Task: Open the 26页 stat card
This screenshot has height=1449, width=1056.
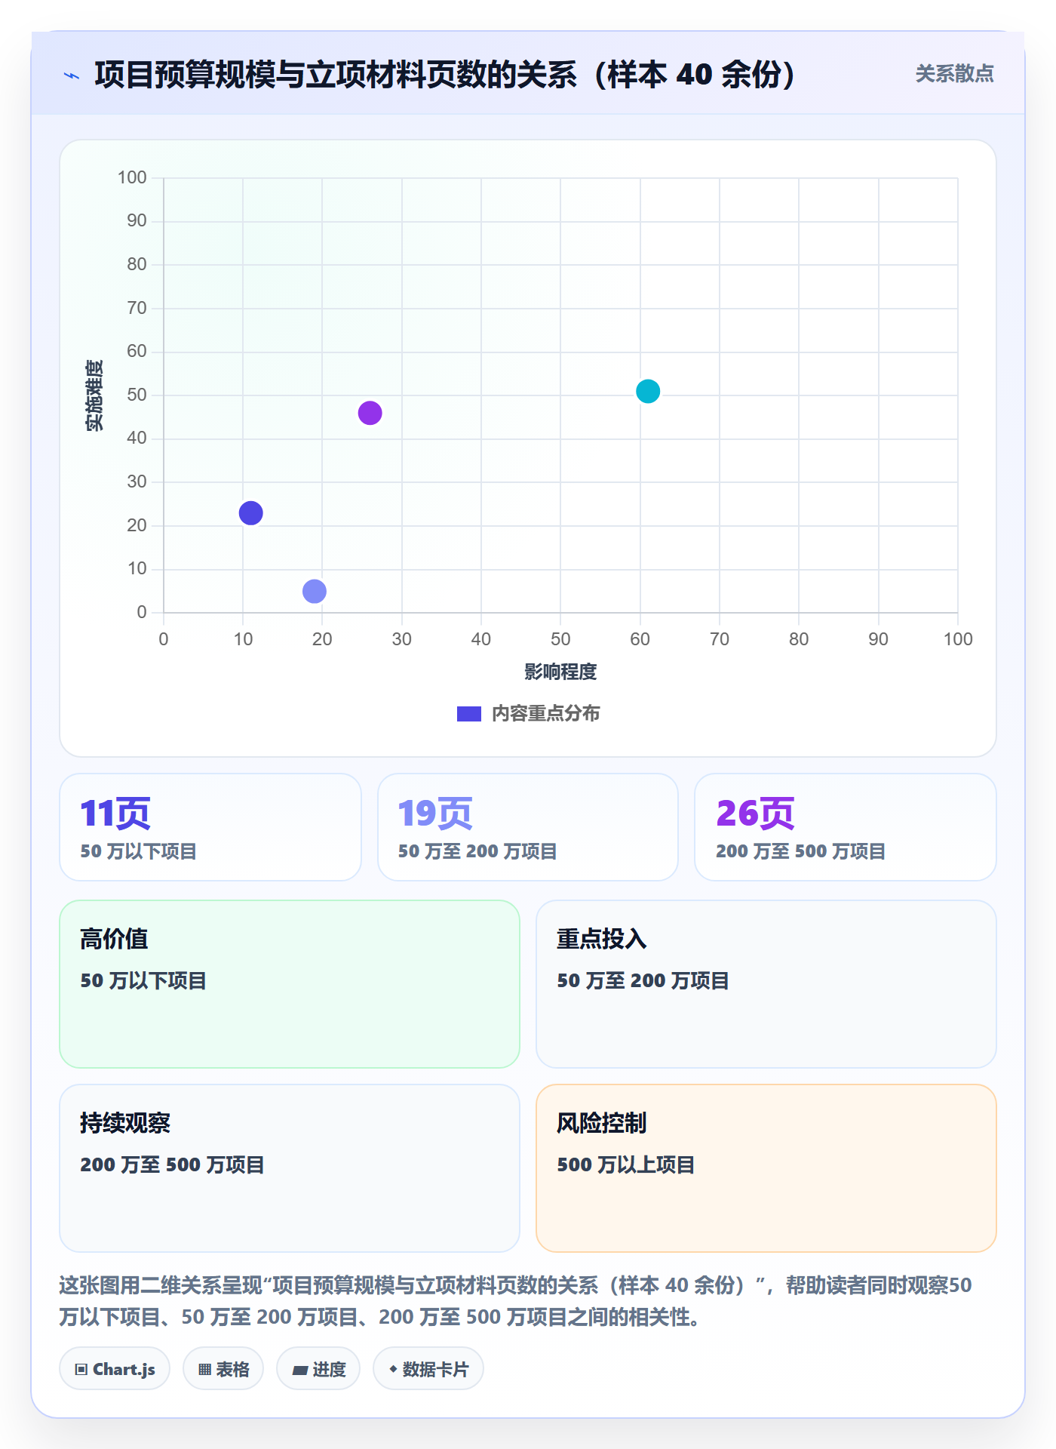Action: click(x=846, y=827)
